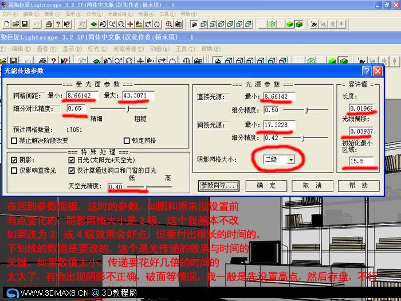
Task: Close the 光能传递参数 dialog with X
Action: [378, 71]
